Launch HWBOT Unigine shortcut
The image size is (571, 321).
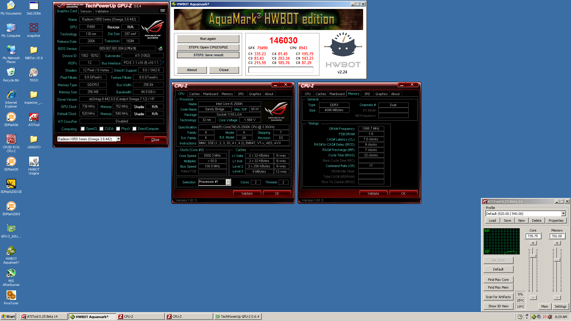pos(34,166)
